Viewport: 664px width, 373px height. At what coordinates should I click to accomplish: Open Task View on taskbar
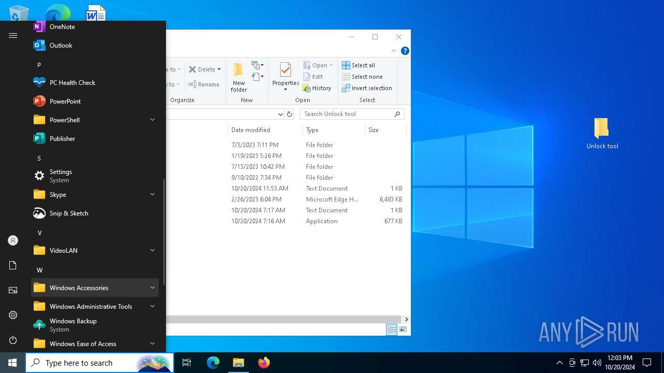point(187,363)
